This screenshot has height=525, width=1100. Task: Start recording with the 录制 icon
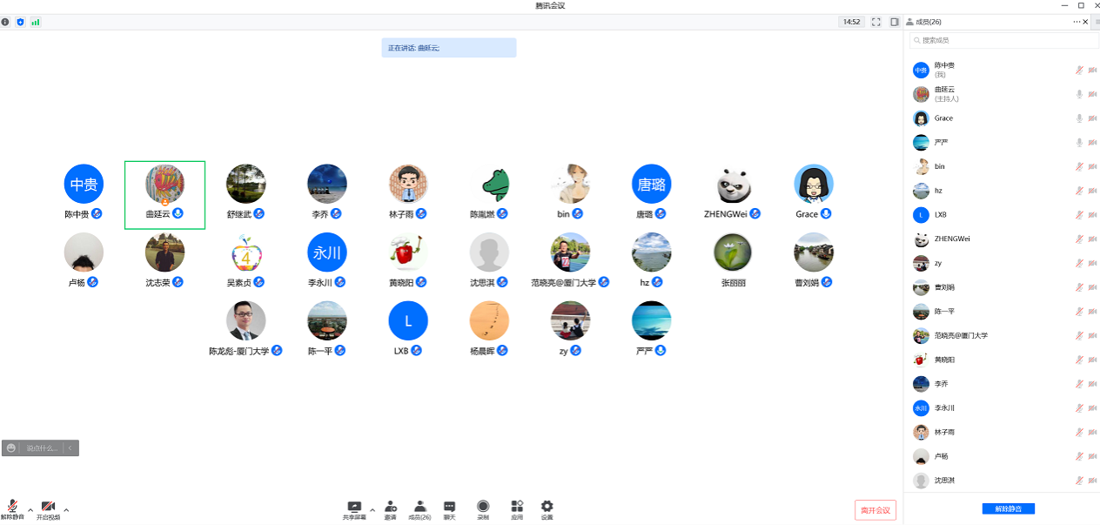coord(483,508)
